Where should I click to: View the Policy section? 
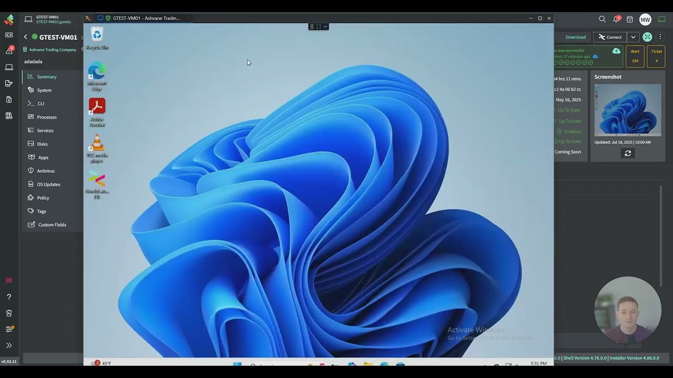(x=52, y=198)
